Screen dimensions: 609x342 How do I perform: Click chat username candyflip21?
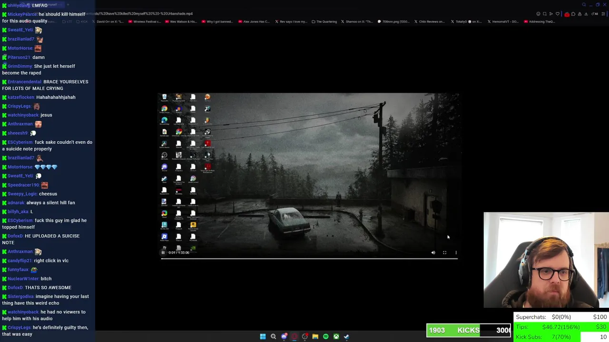pos(20,261)
